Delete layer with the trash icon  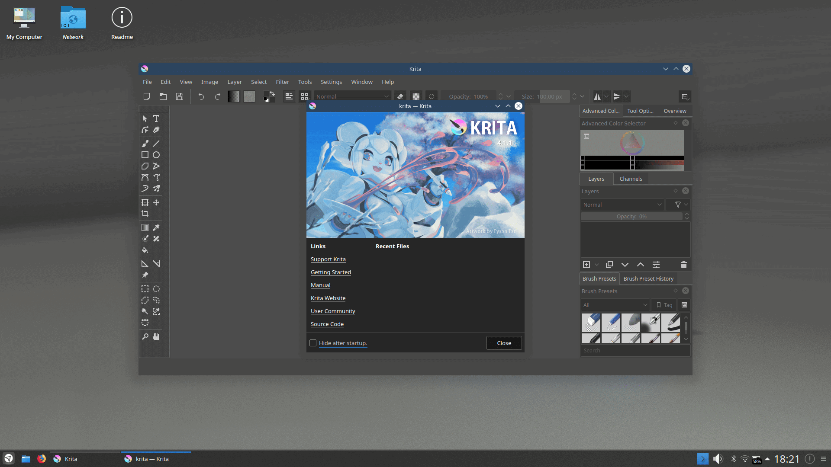(x=684, y=265)
